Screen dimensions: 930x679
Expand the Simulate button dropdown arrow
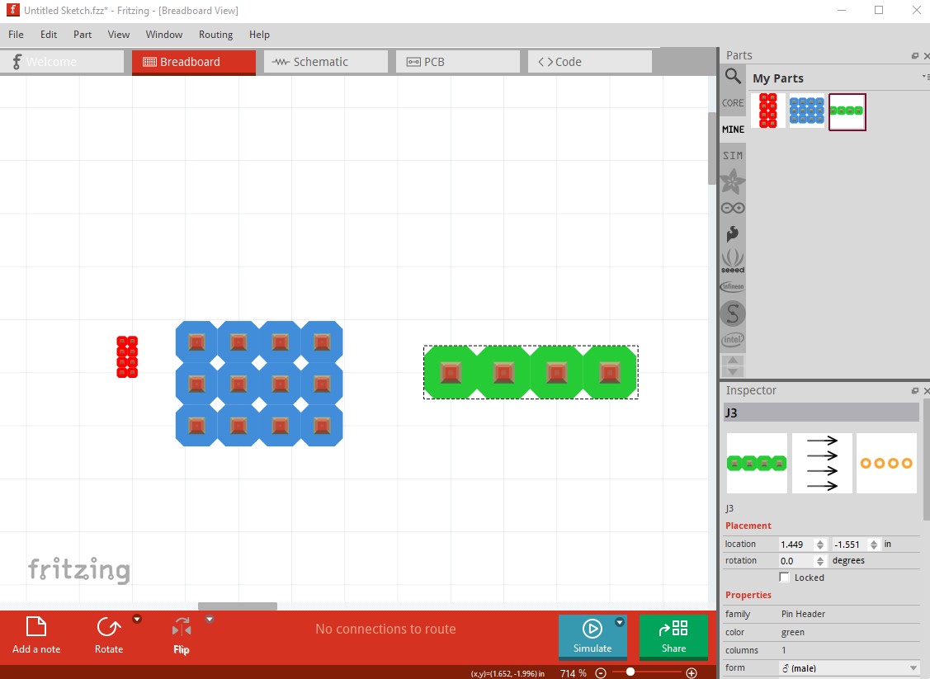619,623
